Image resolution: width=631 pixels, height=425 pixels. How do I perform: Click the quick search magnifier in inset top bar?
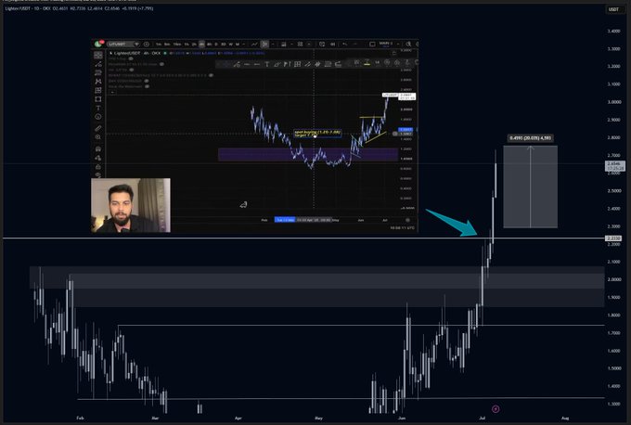point(408,44)
